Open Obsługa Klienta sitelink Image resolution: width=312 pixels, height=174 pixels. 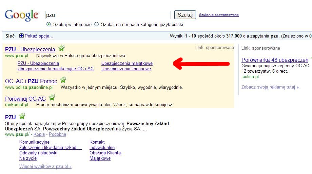(105, 153)
